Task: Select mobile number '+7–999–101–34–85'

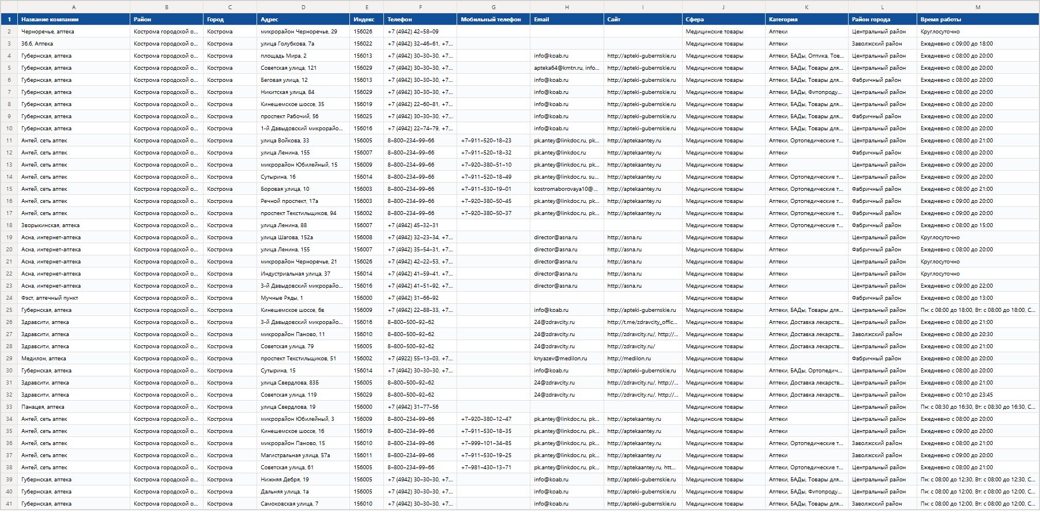Action: [x=493, y=443]
